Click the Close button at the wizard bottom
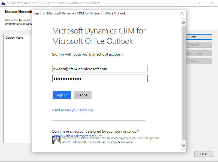The width and height of the screenshot is (218, 162). tap(204, 154)
